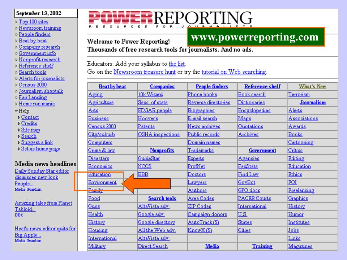Open the Magazines link
This screenshot has height=260, width=347.
300,246
